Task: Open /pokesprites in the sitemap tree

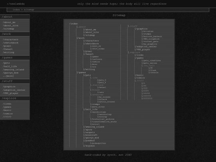Action: (x=98, y=143)
